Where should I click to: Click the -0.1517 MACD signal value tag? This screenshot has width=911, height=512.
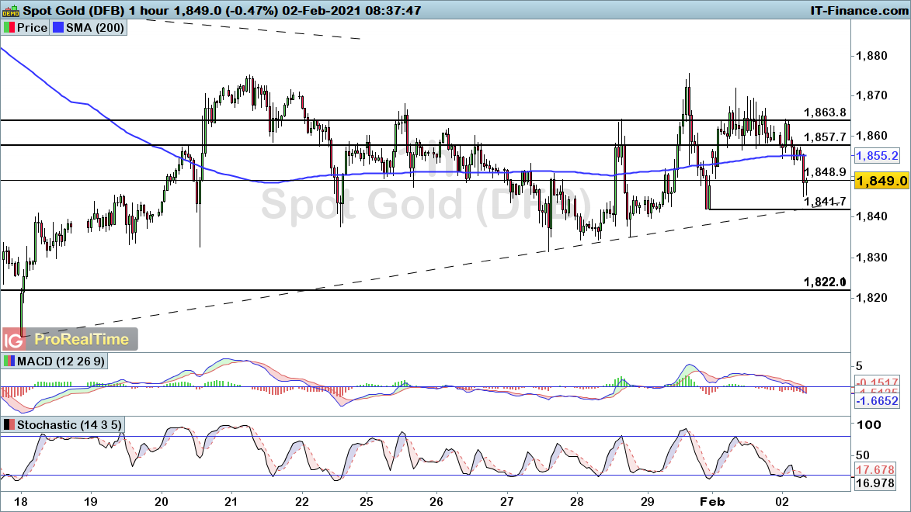878,382
